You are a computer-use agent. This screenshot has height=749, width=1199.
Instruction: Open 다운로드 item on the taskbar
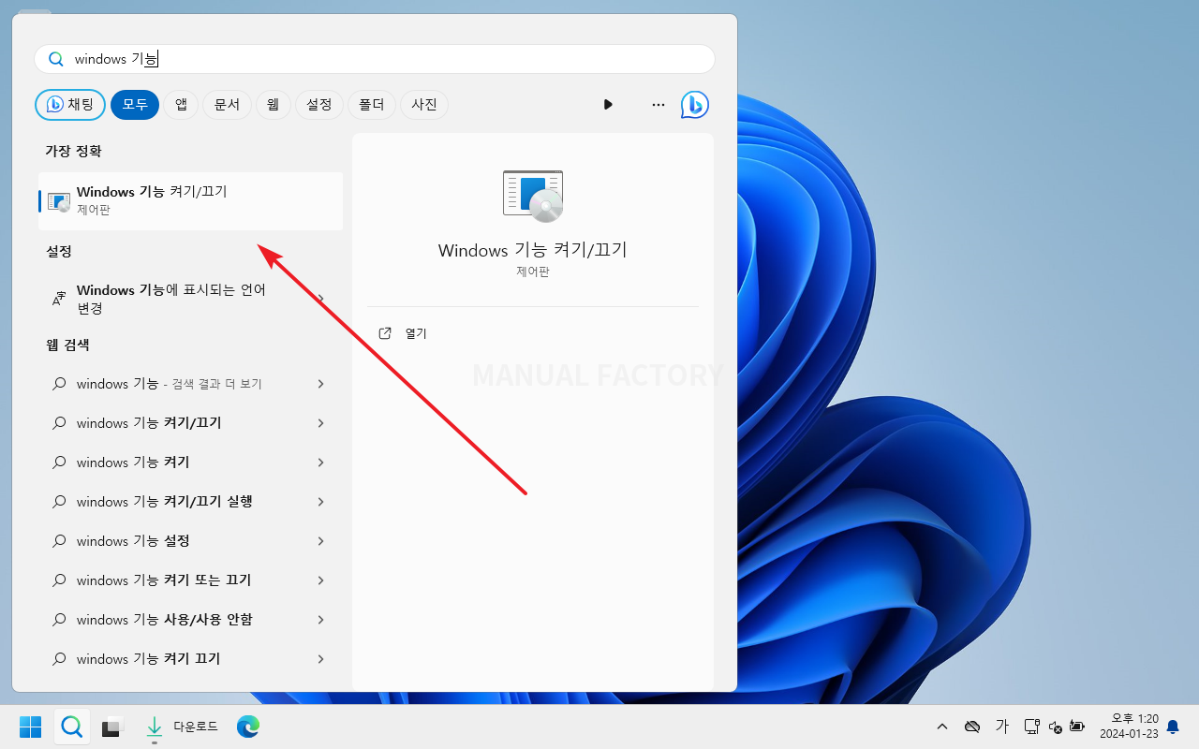tap(182, 727)
